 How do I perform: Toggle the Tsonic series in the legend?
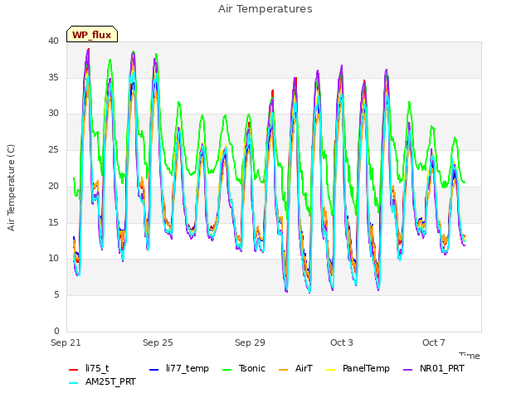click(x=243, y=368)
